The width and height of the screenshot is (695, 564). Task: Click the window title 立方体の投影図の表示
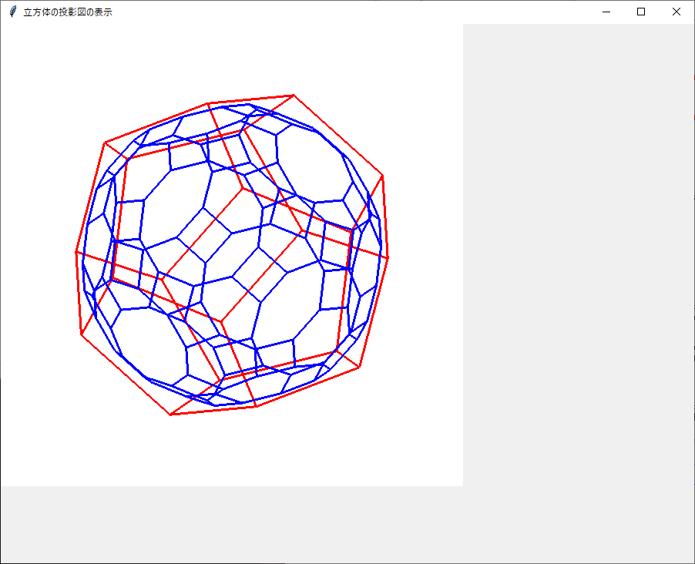pos(68,12)
